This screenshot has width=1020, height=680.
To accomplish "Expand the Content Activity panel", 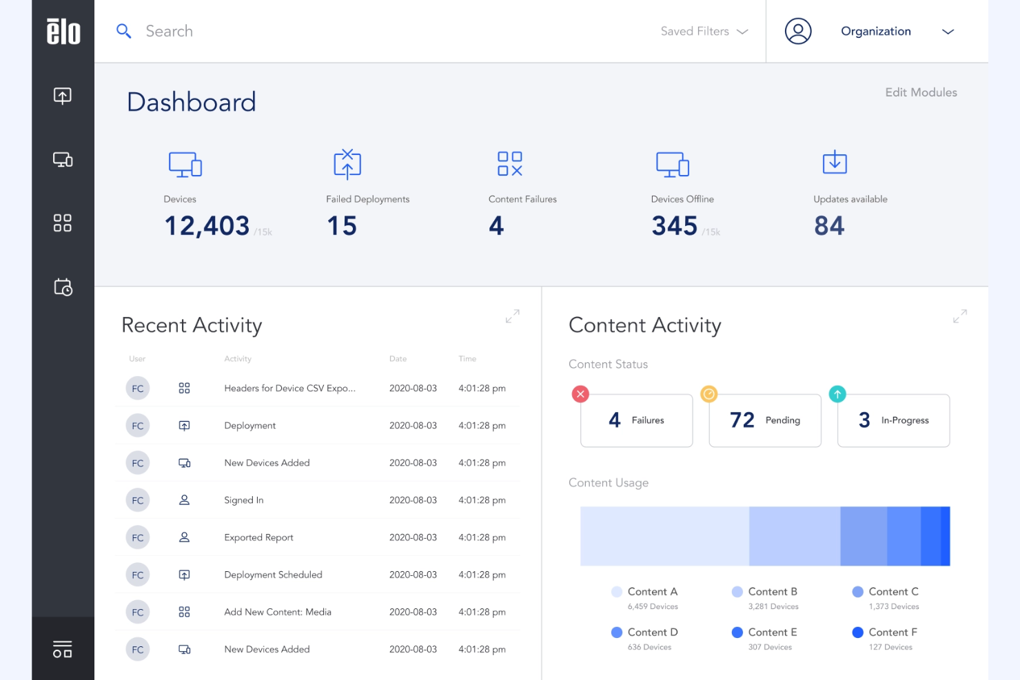I will [959, 316].
